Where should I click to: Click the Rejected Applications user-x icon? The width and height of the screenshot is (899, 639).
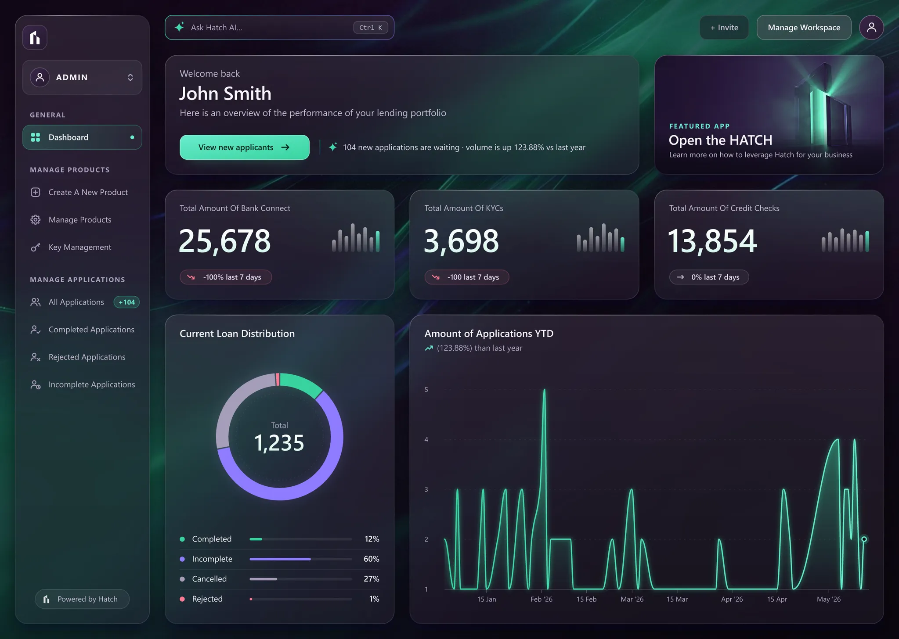click(x=36, y=357)
